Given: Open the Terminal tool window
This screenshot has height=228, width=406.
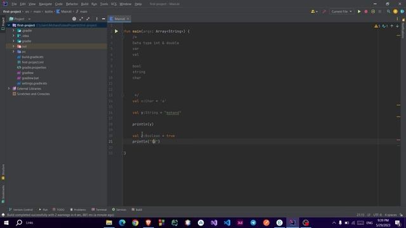Looking at the screenshot, I should pyautogui.click(x=99, y=210).
